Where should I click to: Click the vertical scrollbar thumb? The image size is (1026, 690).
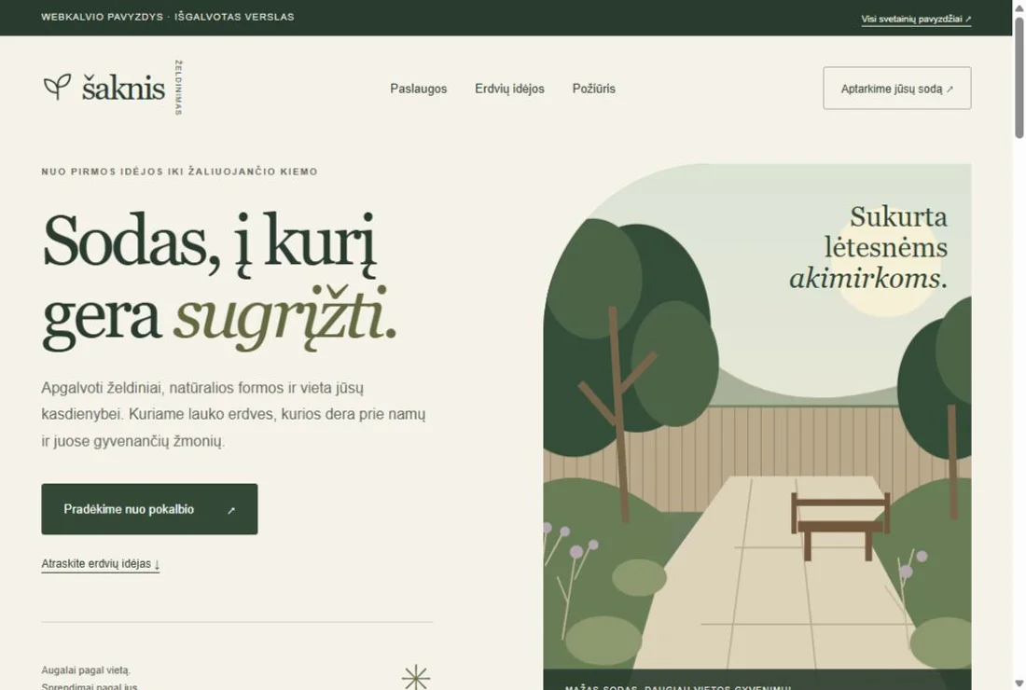pos(1019,77)
